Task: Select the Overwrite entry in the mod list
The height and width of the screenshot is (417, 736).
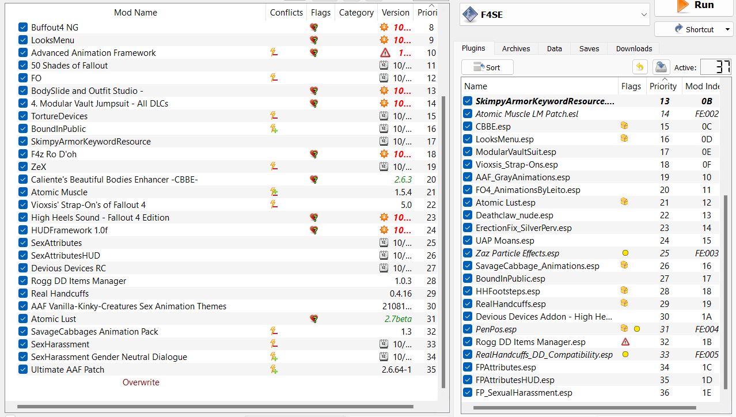Action: 141,382
